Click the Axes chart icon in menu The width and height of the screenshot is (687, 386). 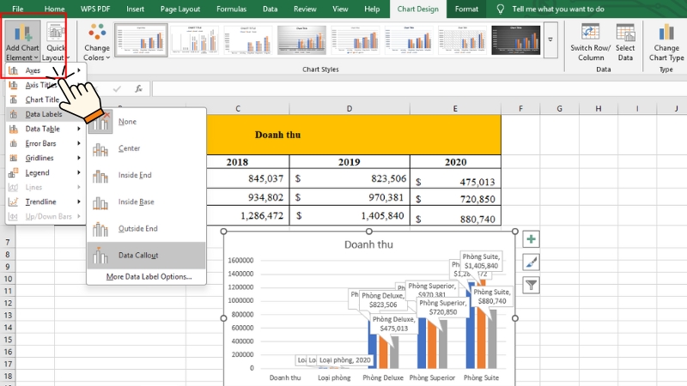click(x=13, y=70)
